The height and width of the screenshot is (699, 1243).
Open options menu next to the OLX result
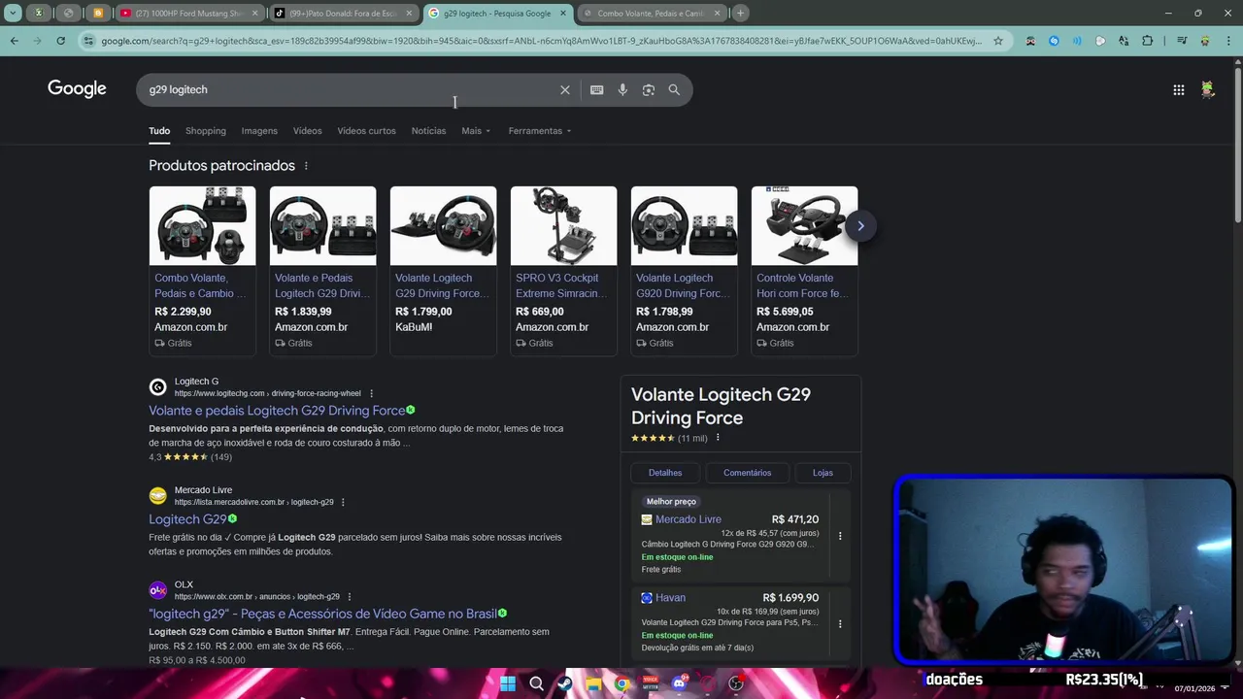(349, 596)
